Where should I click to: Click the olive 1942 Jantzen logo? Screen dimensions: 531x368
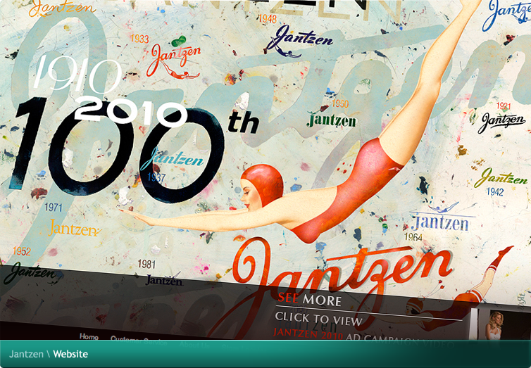pos(500,177)
